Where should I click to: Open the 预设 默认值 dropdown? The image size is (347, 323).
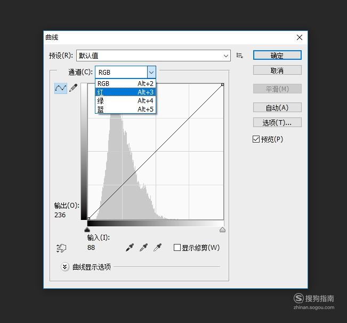[154, 56]
